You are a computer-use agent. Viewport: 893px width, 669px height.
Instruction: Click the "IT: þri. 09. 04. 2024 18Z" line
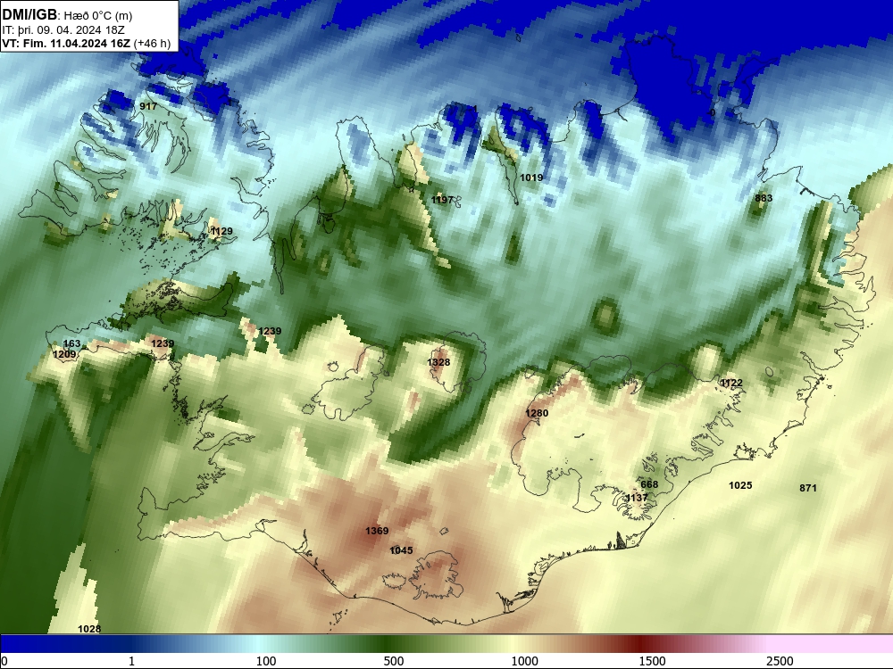63,29
